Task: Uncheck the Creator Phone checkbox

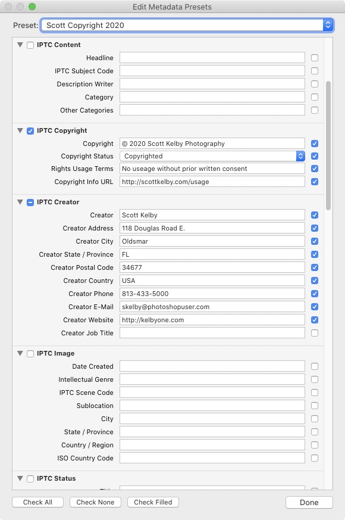Action: tap(315, 294)
